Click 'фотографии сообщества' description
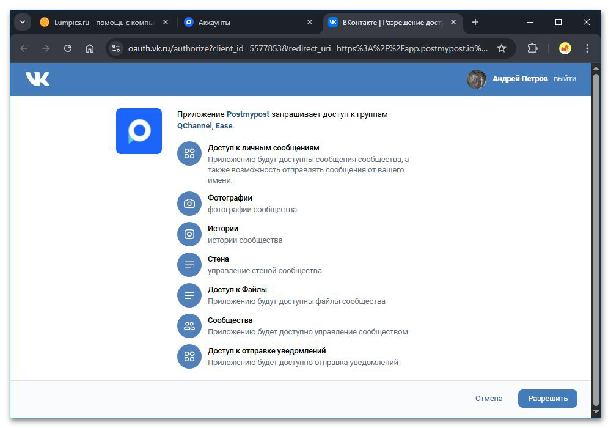The image size is (611, 428). coord(252,210)
